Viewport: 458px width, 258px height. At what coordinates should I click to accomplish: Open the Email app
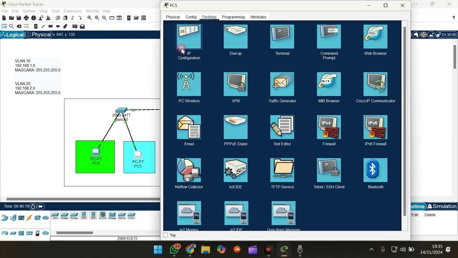pyautogui.click(x=189, y=127)
